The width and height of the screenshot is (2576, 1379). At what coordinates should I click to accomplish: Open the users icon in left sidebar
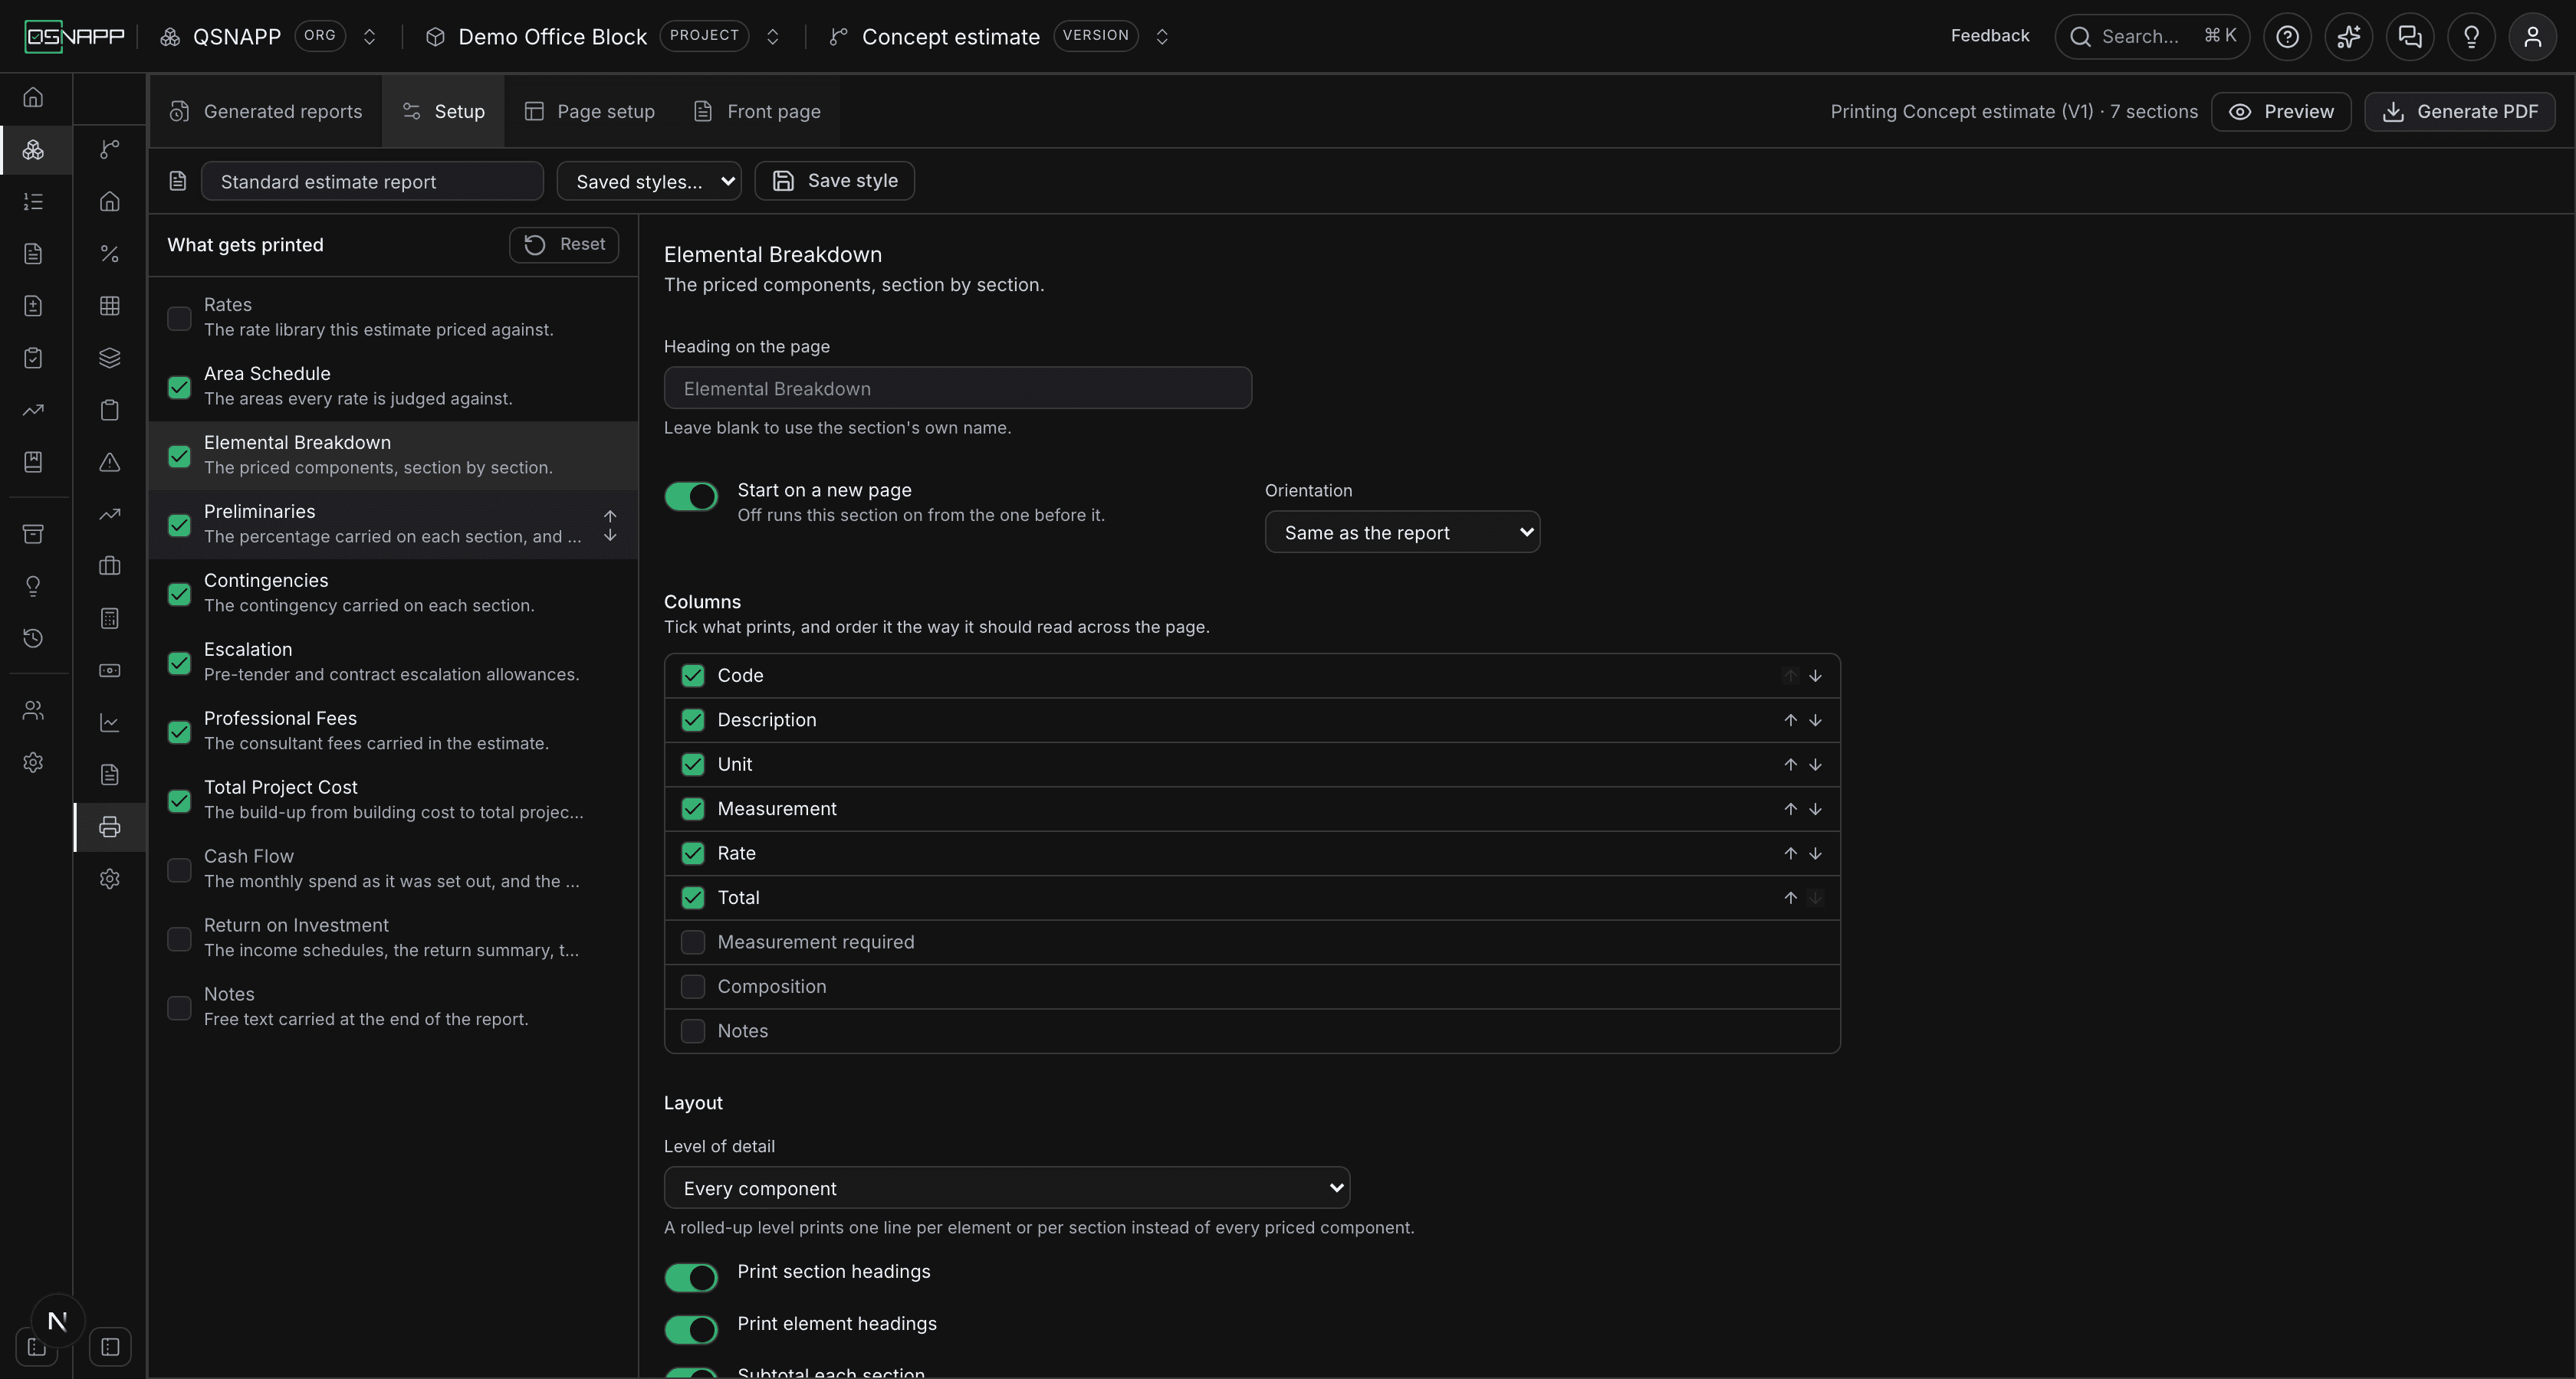33,710
